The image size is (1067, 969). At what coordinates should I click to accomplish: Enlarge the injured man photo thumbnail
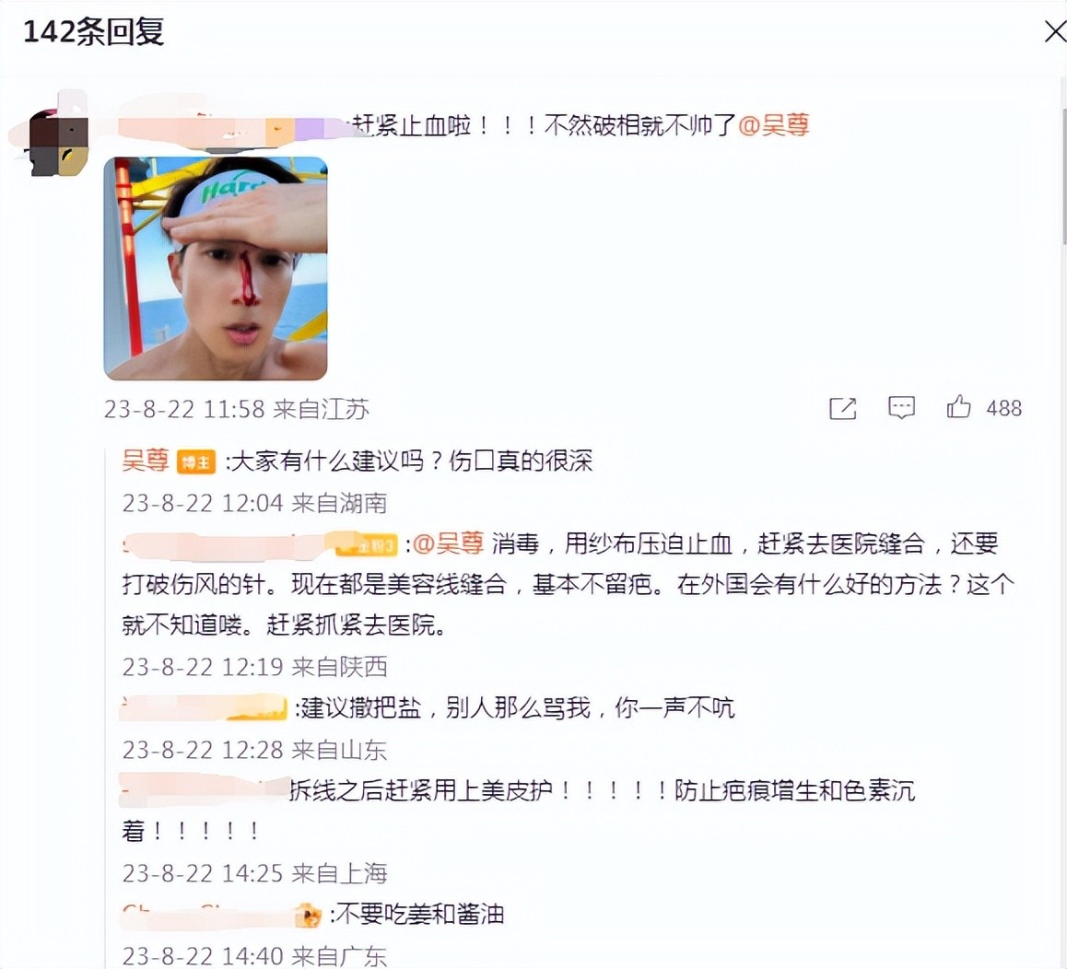pos(215,268)
